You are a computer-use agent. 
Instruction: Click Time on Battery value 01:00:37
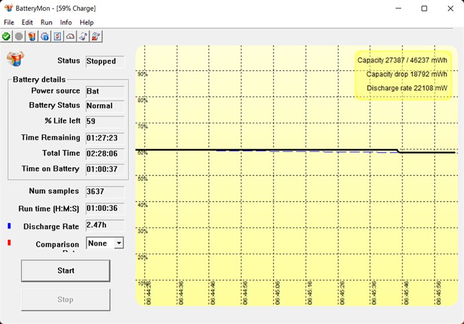105,169
